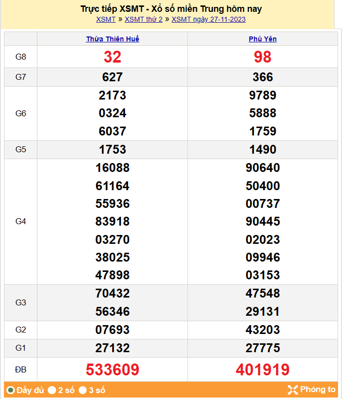Click the G5 row label
The image size is (342, 399).
tap(21, 149)
